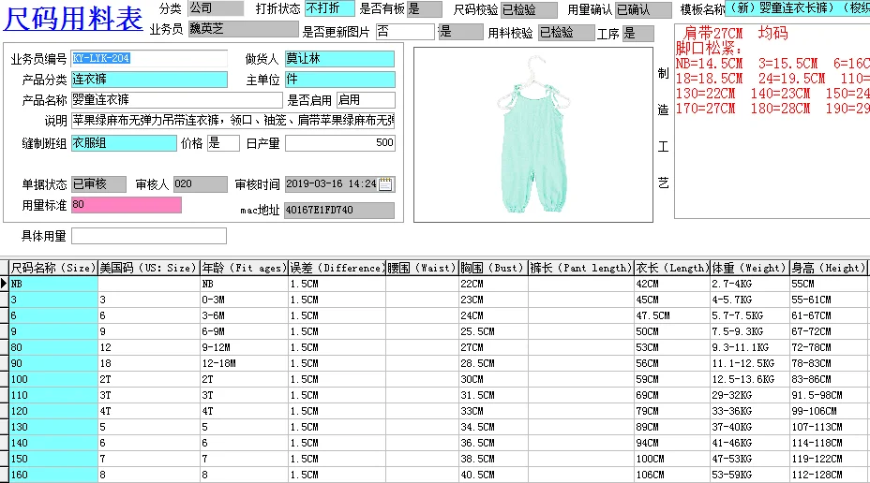Click the baby romper product thumbnail
The image size is (870, 483).
click(532, 135)
